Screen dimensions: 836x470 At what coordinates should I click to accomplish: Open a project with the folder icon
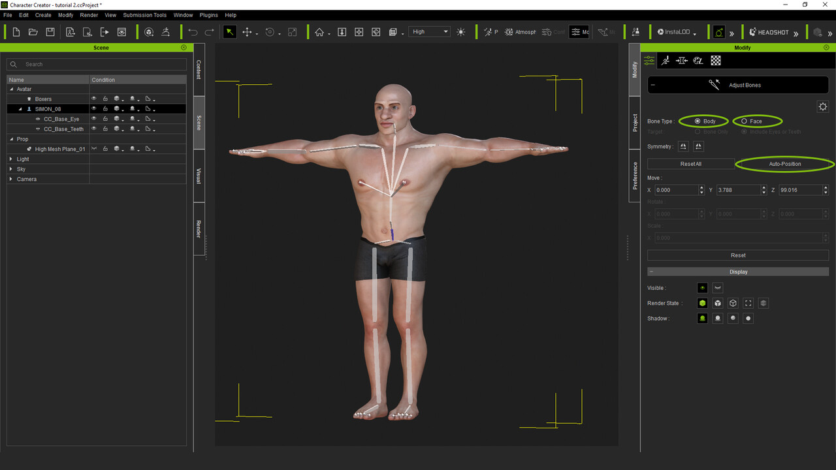[33, 32]
